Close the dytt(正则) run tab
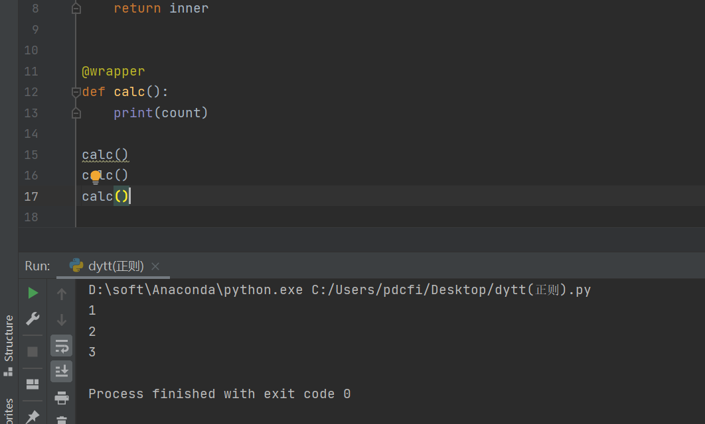 (x=155, y=266)
